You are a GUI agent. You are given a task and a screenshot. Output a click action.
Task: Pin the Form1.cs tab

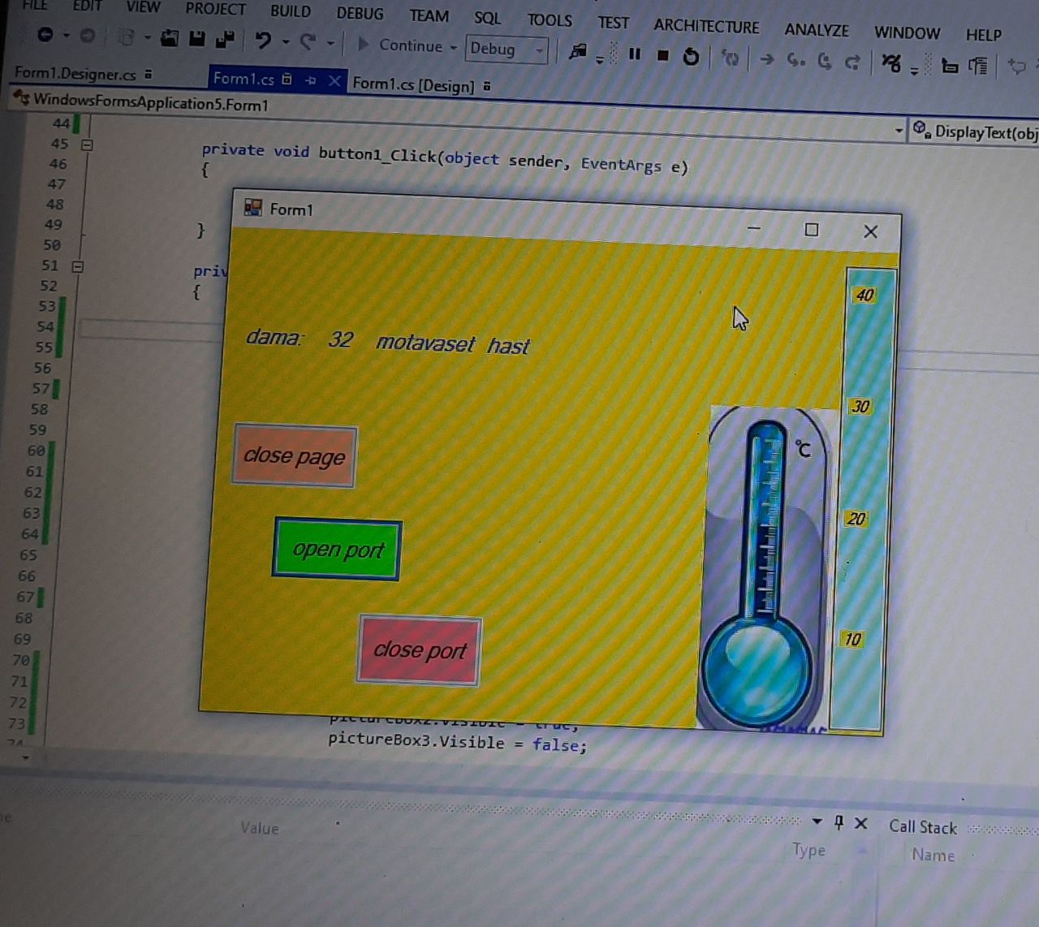click(310, 80)
